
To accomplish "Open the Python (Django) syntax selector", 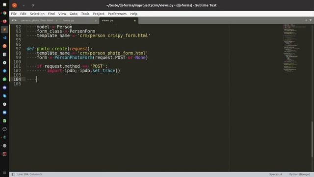I will pyautogui.click(x=300, y=175).
